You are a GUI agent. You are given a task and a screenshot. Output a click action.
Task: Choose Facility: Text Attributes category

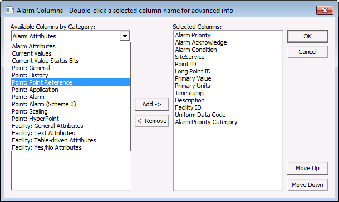point(71,133)
